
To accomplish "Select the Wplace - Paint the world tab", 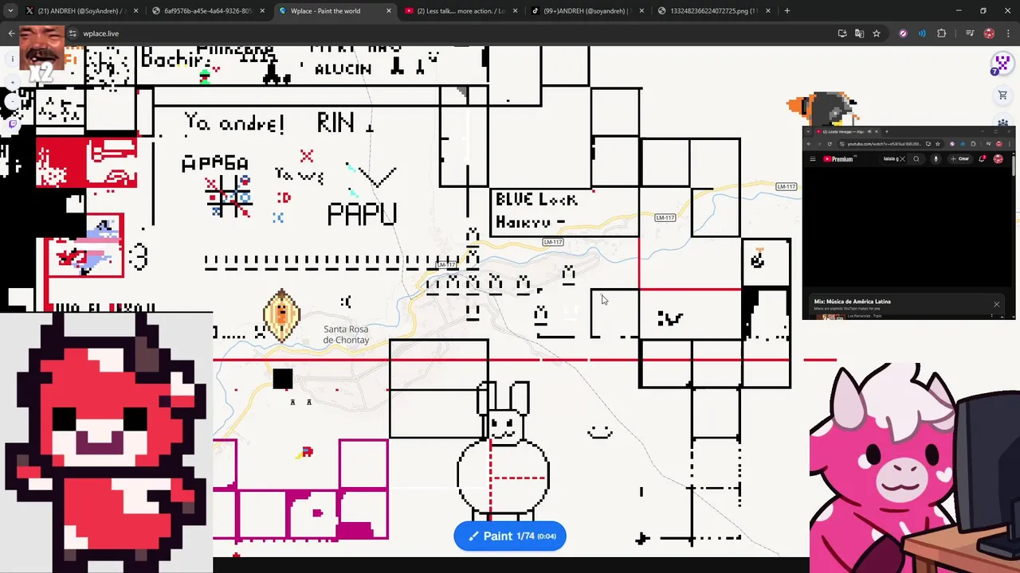I will (335, 11).
